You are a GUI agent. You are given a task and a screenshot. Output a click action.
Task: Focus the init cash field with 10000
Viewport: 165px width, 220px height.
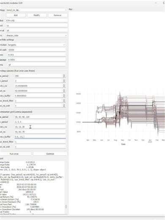point(37,50)
